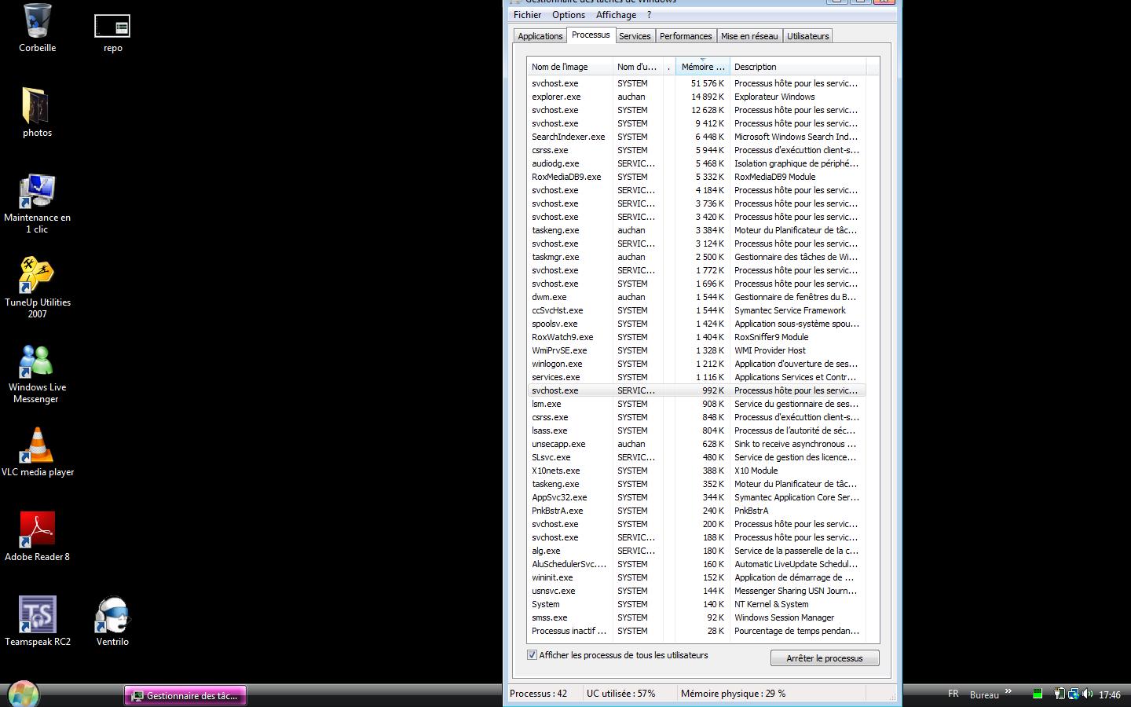This screenshot has width=1131, height=707.
Task: Select the wininit.exe process
Action: (x=696, y=577)
